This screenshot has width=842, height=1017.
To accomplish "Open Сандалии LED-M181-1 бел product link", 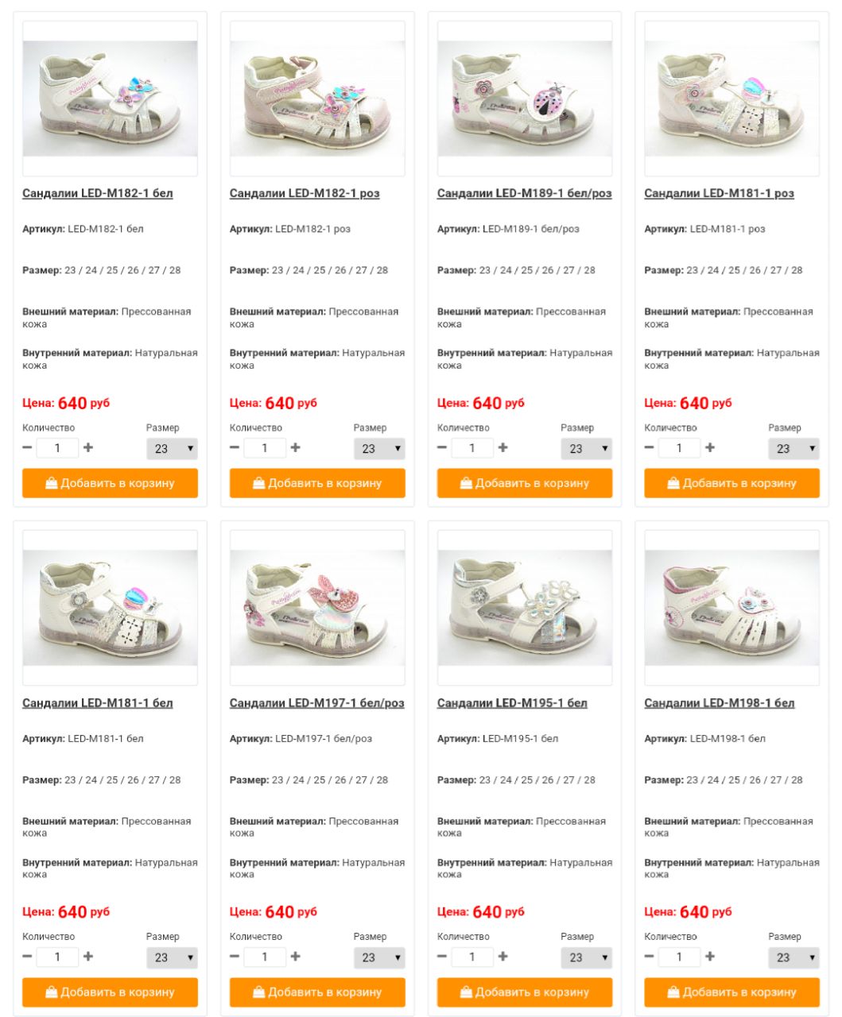I will pos(97,703).
